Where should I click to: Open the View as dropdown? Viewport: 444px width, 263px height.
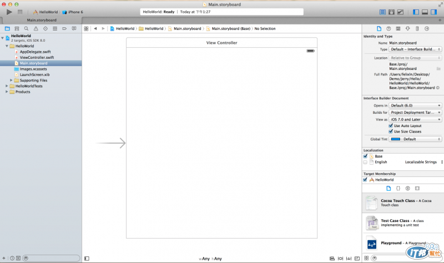[x=415, y=119]
